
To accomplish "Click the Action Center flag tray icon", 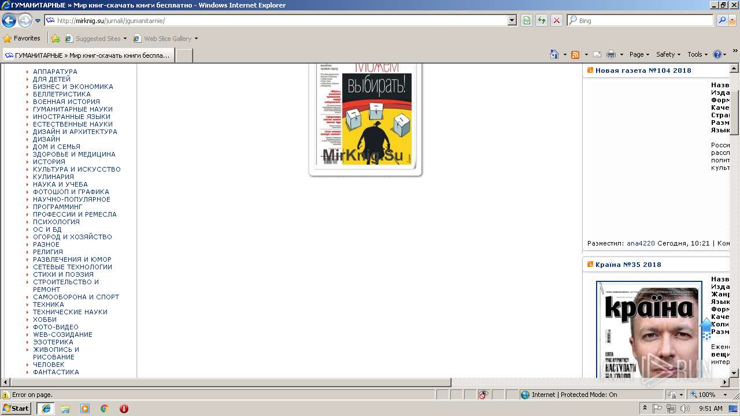I will tap(657, 408).
